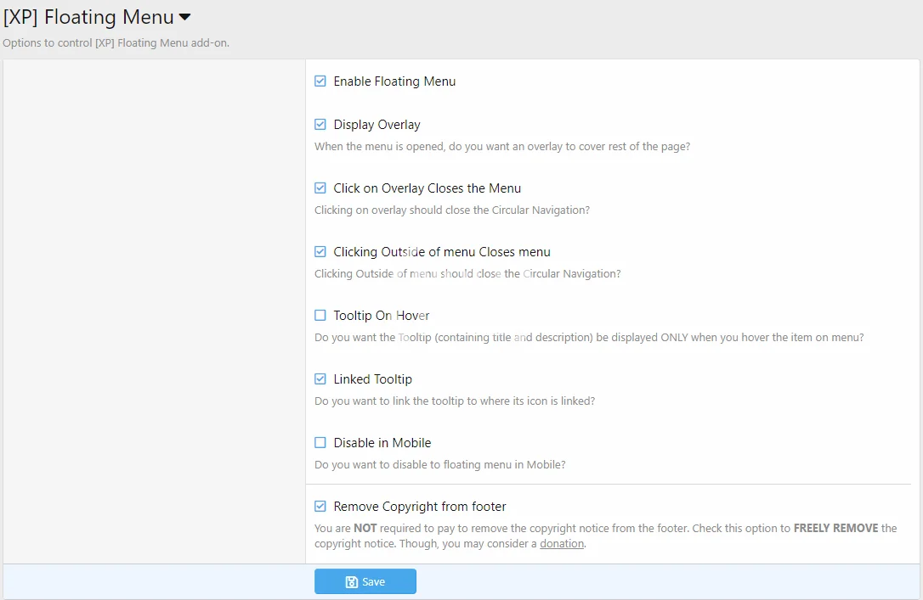Expand the dropdown arrow beside the page title
The width and height of the screenshot is (923, 600).
click(x=184, y=17)
